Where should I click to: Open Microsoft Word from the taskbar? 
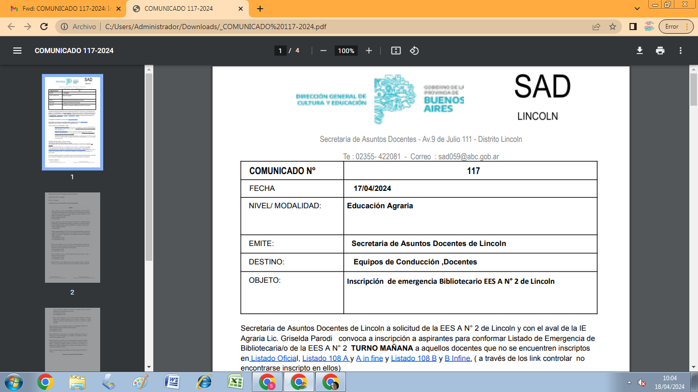point(172,382)
